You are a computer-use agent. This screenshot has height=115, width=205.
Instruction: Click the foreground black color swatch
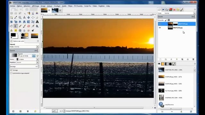click(x=13, y=35)
